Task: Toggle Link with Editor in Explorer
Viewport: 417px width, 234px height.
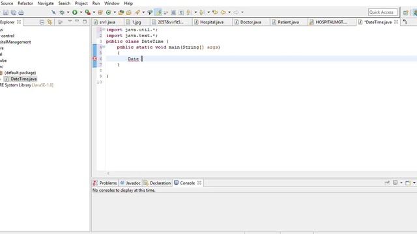Action: point(50,22)
